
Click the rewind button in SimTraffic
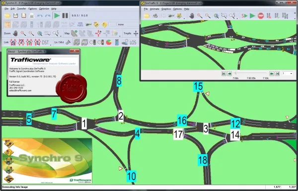tap(229, 74)
